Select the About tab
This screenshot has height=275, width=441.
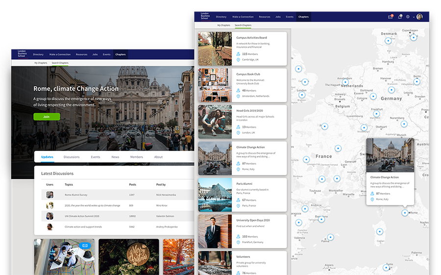(158, 157)
